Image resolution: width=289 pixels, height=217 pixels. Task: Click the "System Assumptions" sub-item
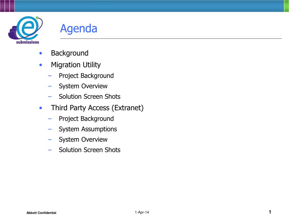click(88, 129)
